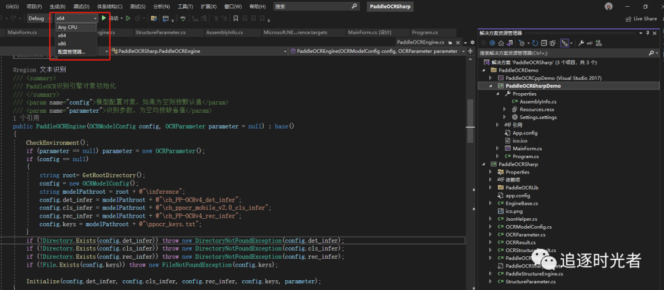Click the Live Share icon

pyautogui.click(x=628, y=18)
